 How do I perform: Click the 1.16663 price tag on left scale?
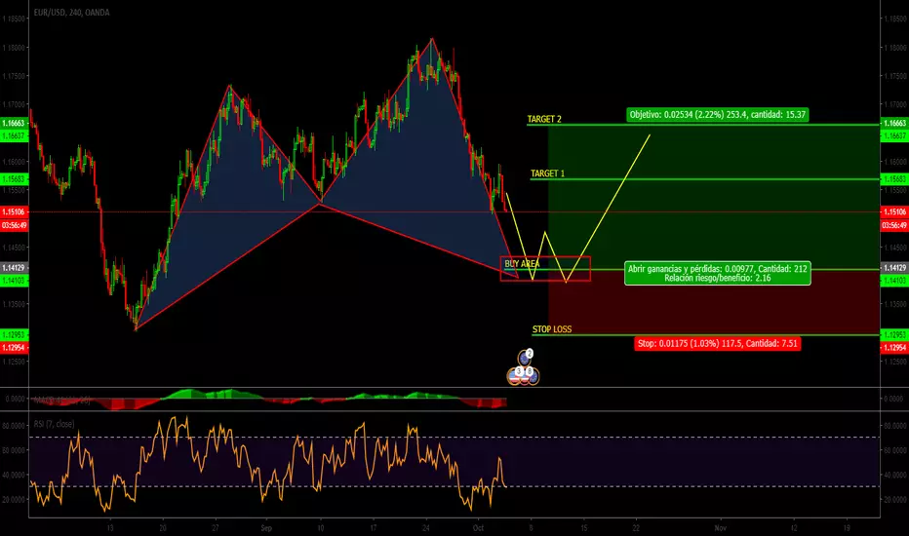click(x=14, y=123)
